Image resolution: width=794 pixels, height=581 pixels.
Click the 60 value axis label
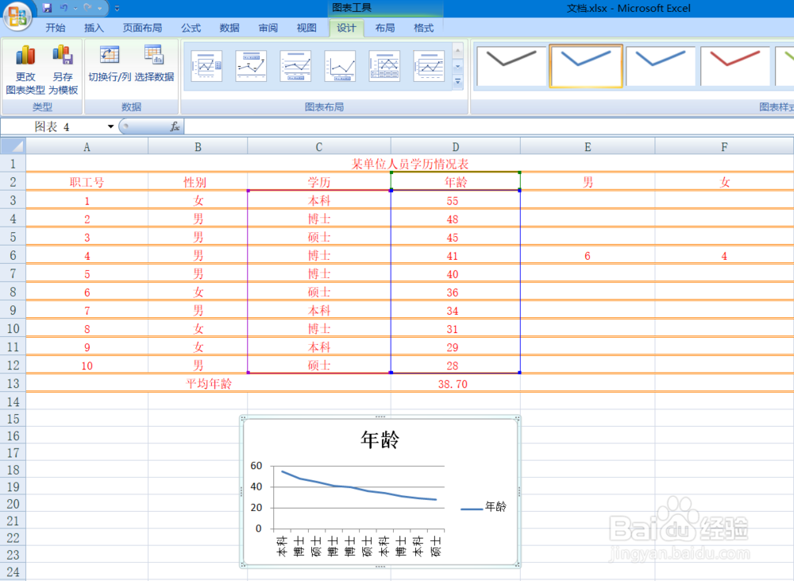(x=256, y=466)
